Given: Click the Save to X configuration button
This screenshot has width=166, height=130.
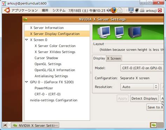Looking at the screenshot, I should (155, 107).
